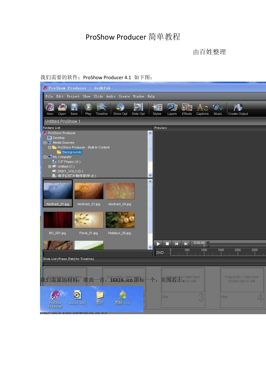The height and width of the screenshot is (377, 266).
Task: Click the Open show toolbar icon
Action: coord(62,109)
